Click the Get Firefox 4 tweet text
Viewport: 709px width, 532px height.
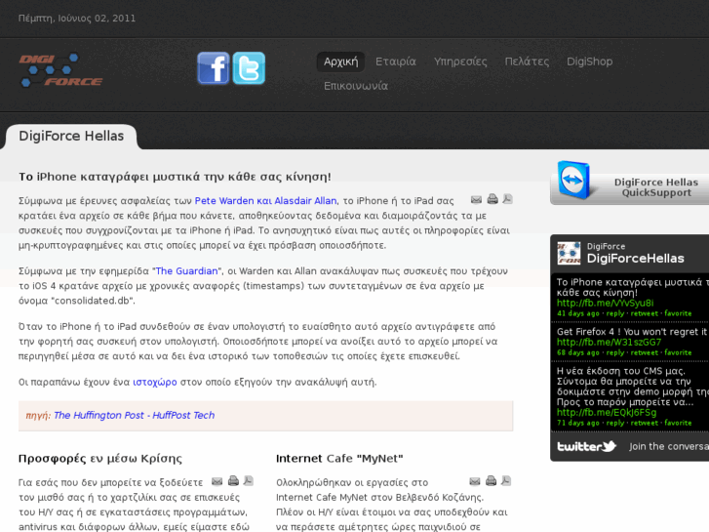point(632,332)
